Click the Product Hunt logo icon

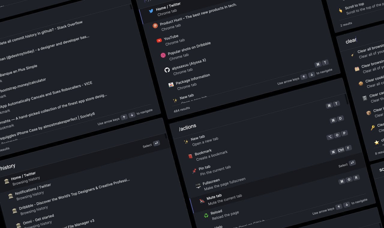pyautogui.click(x=155, y=26)
